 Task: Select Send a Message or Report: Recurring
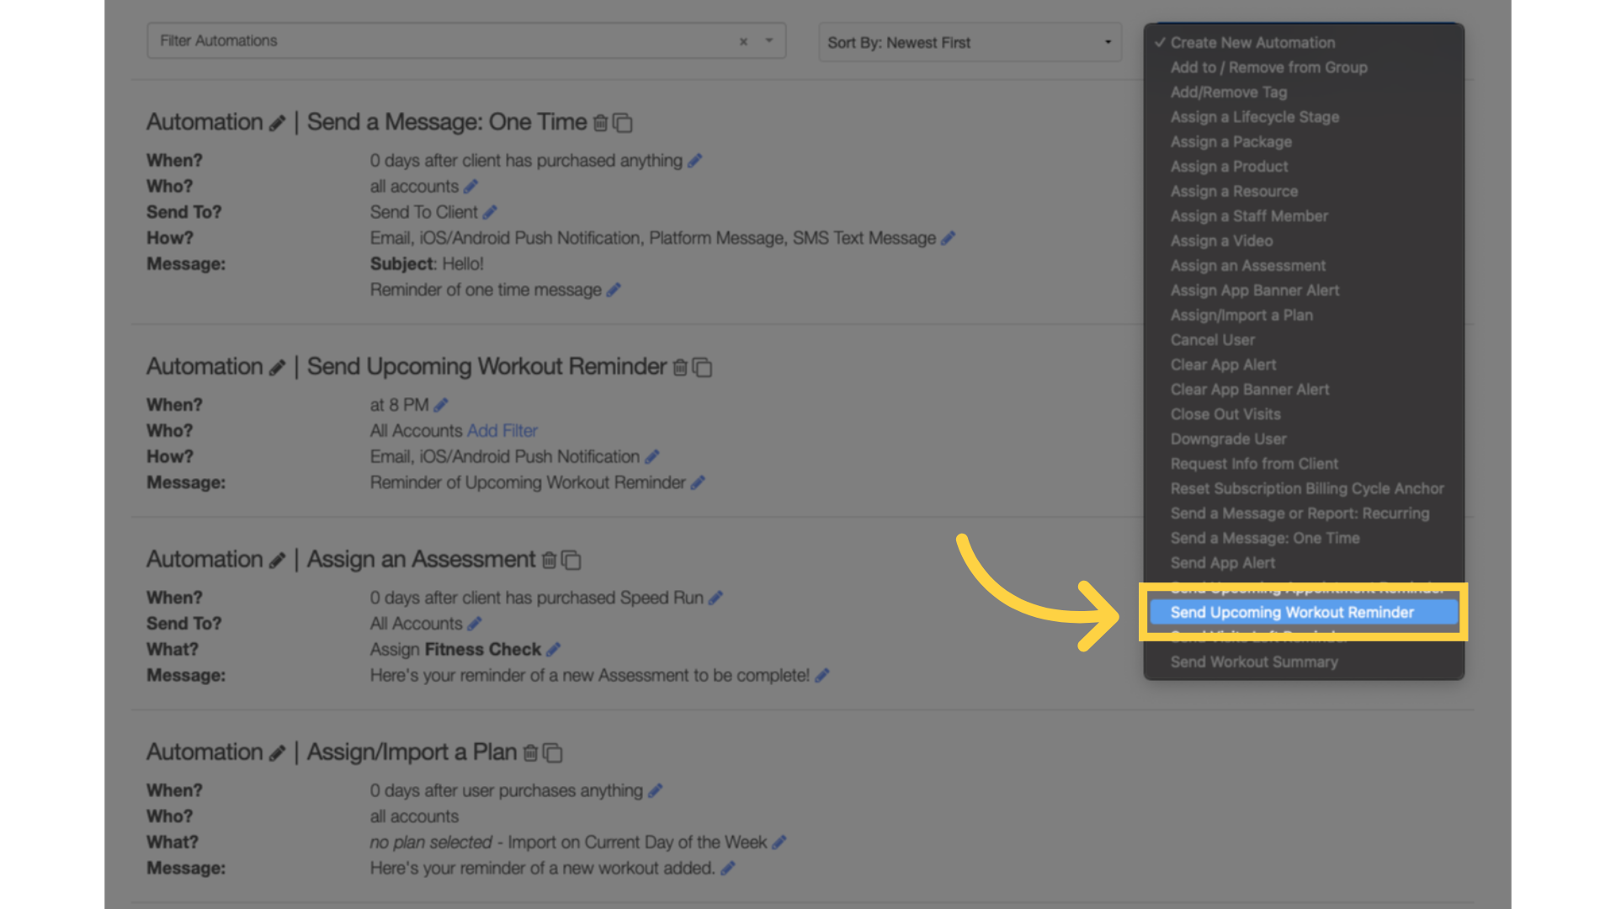pos(1304,513)
